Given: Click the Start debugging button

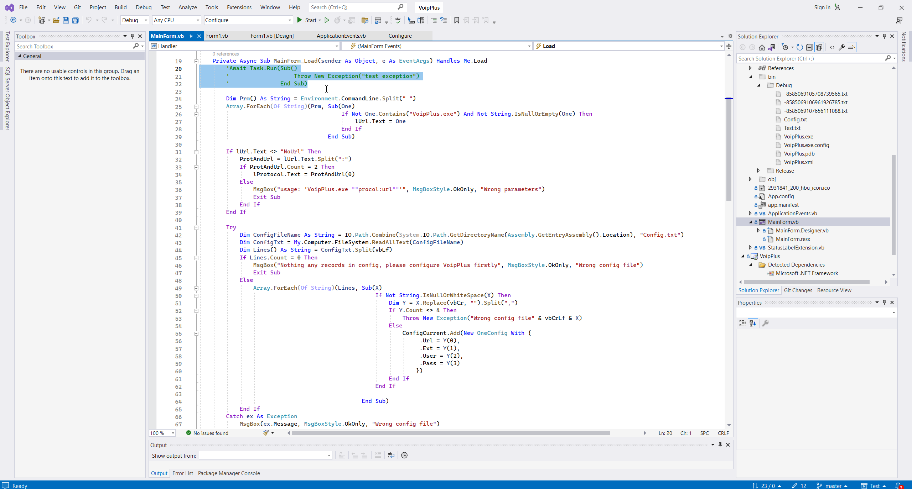Looking at the screenshot, I should (x=307, y=20).
